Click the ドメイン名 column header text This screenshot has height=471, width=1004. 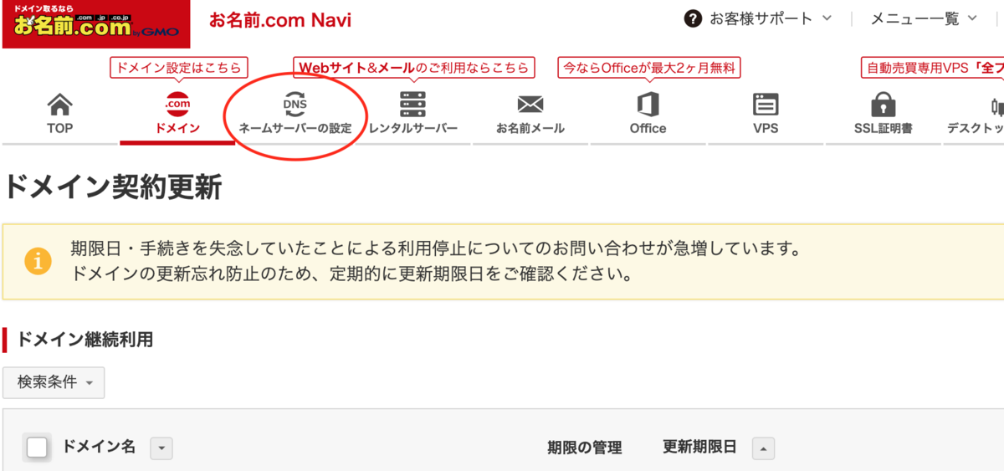coord(100,447)
